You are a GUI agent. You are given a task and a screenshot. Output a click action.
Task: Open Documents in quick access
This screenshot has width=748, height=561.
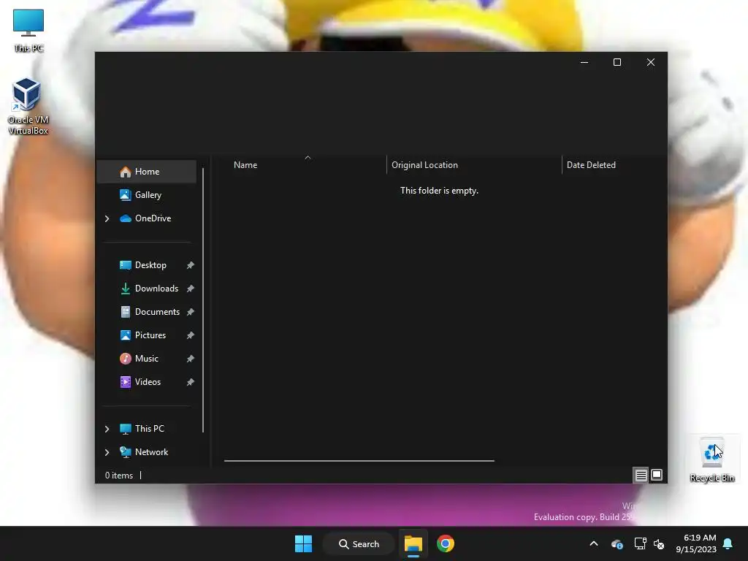(x=146, y=312)
